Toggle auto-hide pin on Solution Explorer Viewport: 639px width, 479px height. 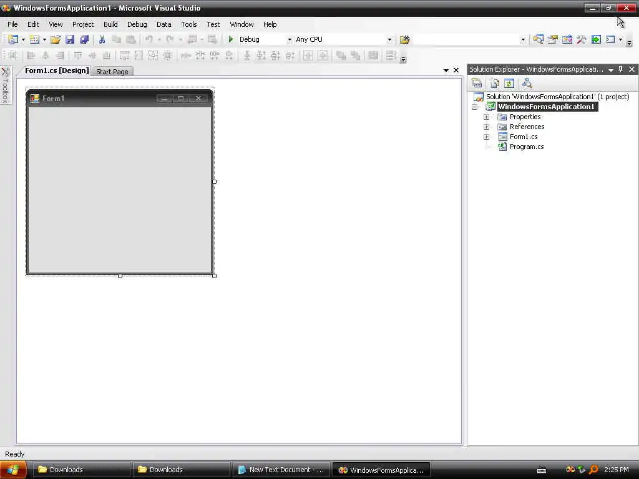coord(621,70)
